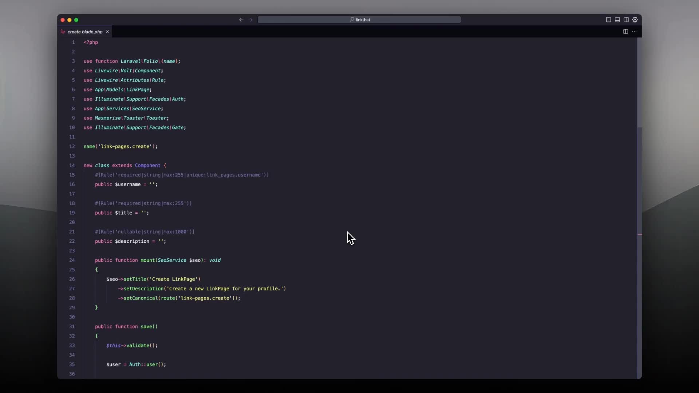
Task: Click '$this->validate();' statement
Action: [x=132, y=345]
